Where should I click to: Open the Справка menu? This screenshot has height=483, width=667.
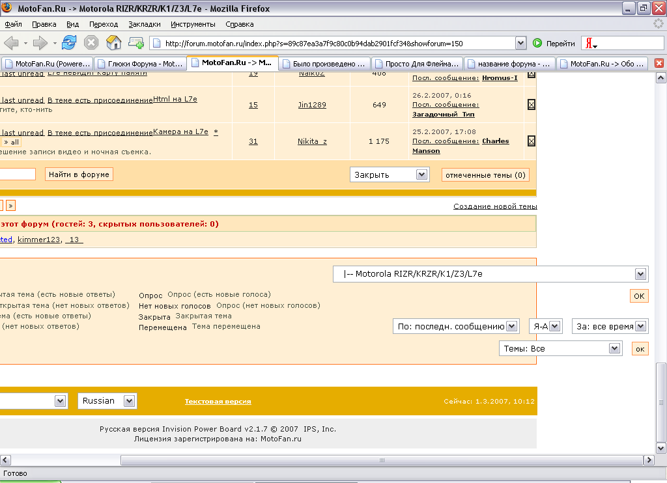[x=240, y=24]
